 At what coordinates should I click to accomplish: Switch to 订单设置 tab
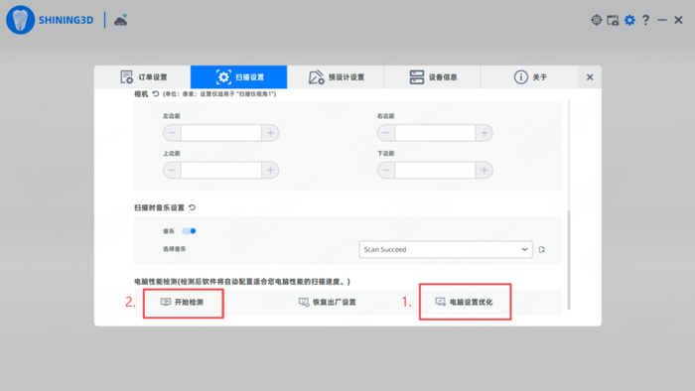(x=143, y=77)
